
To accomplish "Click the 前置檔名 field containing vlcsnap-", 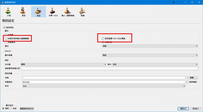I will pyautogui.click(x=104, y=82).
